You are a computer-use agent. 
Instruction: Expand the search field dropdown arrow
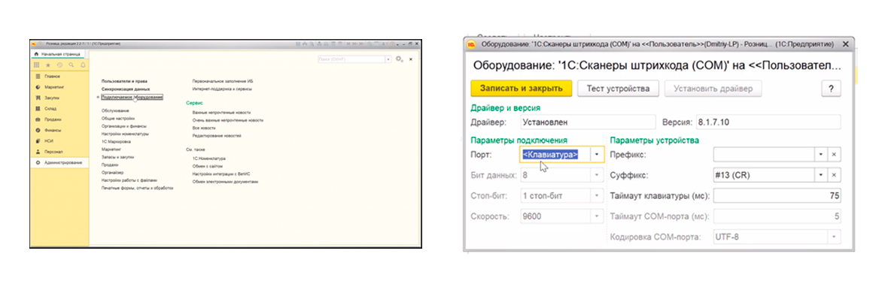[388, 59]
